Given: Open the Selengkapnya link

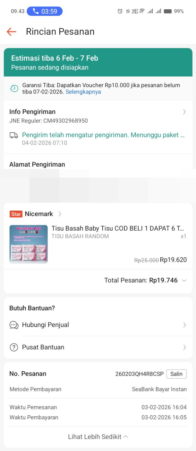Looking at the screenshot, I should [83, 92].
